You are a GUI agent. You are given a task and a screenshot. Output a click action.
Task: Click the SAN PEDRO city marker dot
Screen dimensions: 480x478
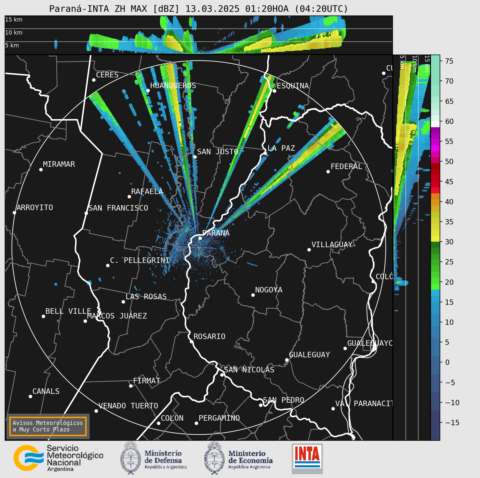tap(261, 405)
